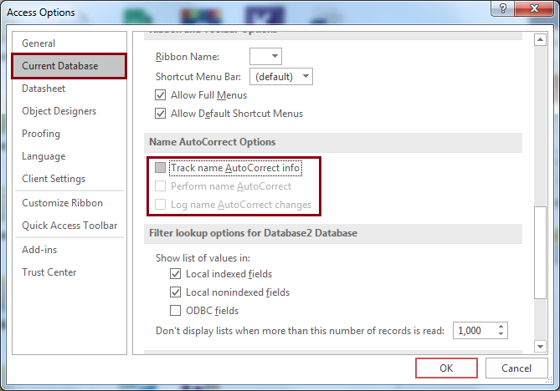
Task: Open the General options category
Action: pos(39,43)
